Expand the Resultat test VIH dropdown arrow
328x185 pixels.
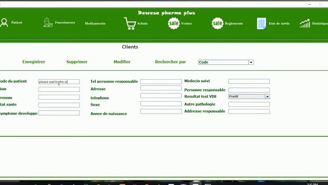[x=268, y=97]
